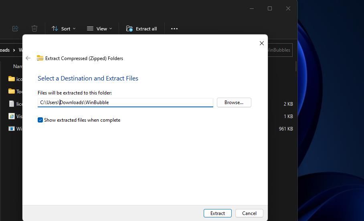The image size is (364, 221).
Task: Click the Extract button
Action: 218,213
